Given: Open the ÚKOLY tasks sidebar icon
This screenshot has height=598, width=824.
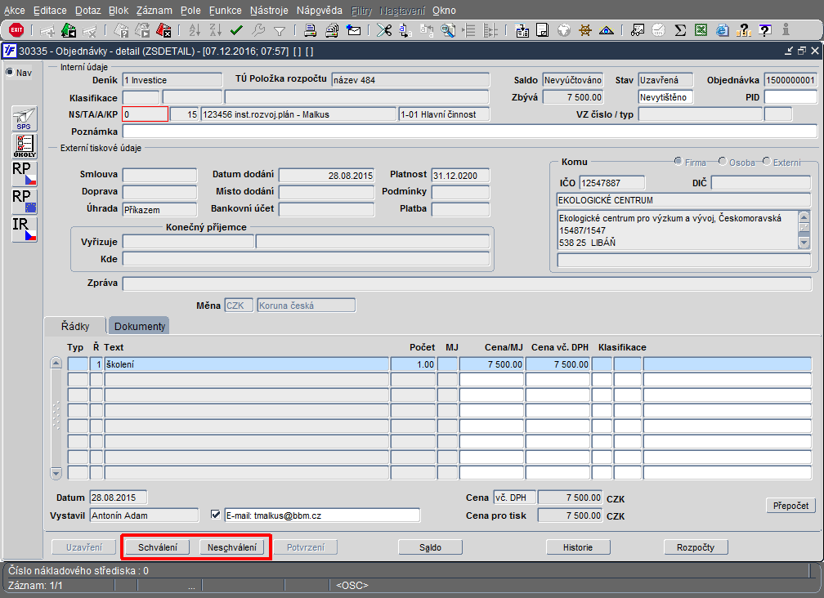Looking at the screenshot, I should [25, 146].
